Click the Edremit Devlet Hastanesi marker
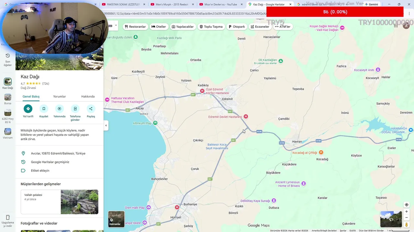The width and height of the screenshot is (414, 232). (246, 116)
